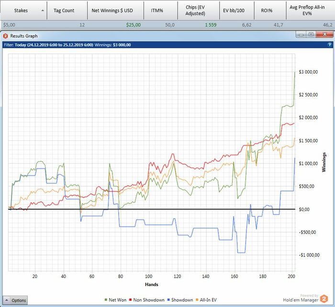The image size is (335, 307).
Task: Click the Hold'em Manager logo icon
Action: pyautogui.click(x=324, y=299)
